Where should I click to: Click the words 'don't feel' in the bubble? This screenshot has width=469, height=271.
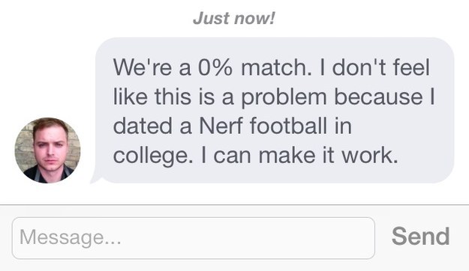coord(380,67)
